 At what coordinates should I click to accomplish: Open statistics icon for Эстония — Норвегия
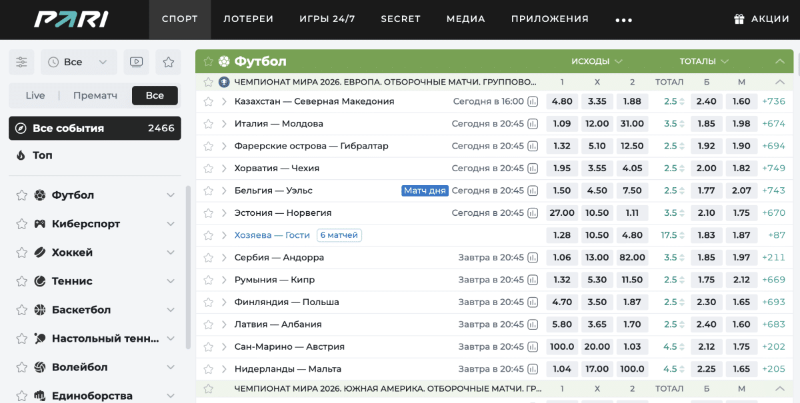tap(533, 213)
